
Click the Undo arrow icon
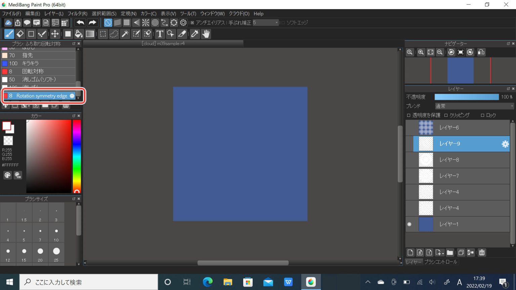click(x=80, y=22)
